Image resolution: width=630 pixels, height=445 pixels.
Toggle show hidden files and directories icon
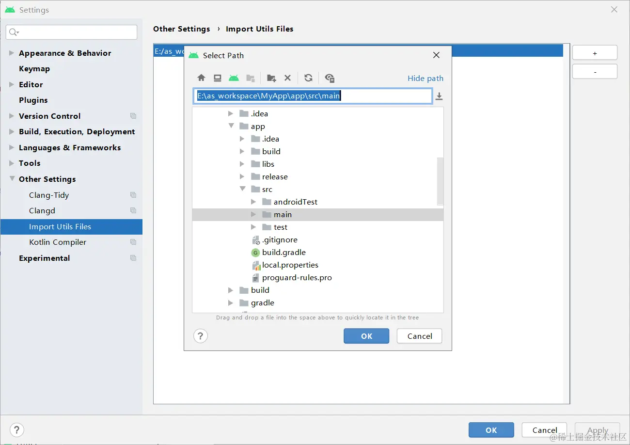click(330, 78)
